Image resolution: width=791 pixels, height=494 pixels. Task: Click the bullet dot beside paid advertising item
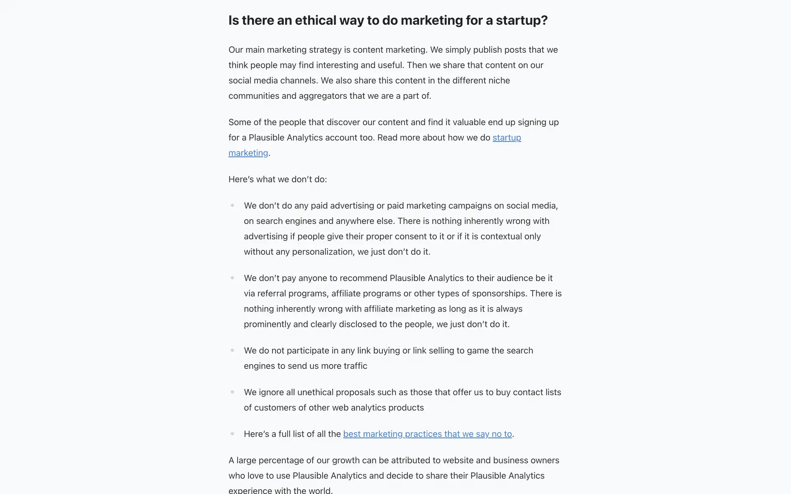(232, 205)
